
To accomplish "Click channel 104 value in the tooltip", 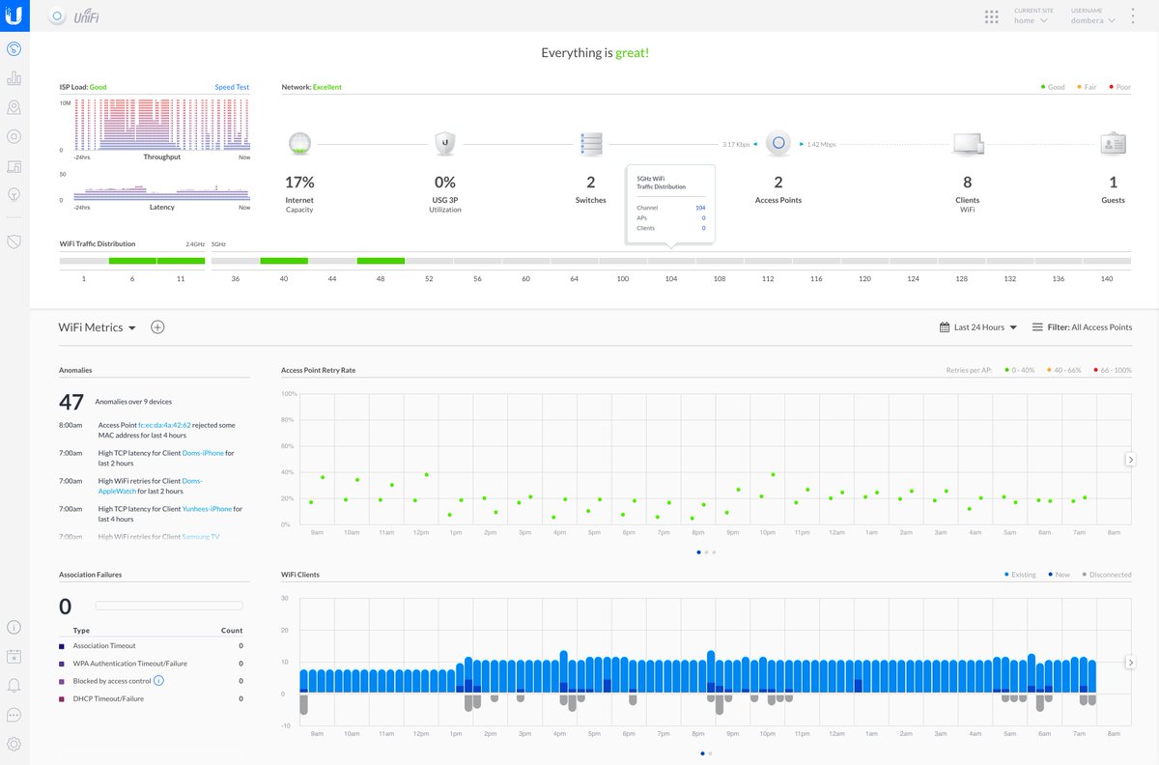I will click(x=699, y=208).
